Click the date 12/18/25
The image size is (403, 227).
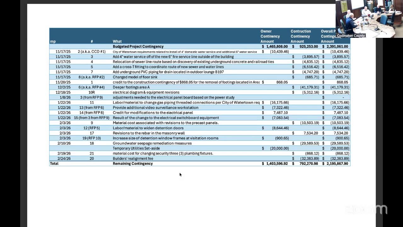(x=63, y=92)
